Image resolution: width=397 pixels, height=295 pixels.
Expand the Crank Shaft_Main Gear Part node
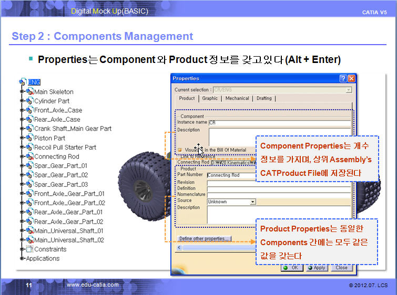tap(22, 129)
